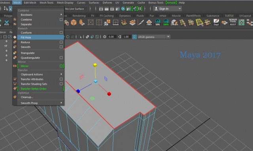The image size is (253, 151).
Task: Expand the Smooth Proxy submenu arrow
Action: 61,103
